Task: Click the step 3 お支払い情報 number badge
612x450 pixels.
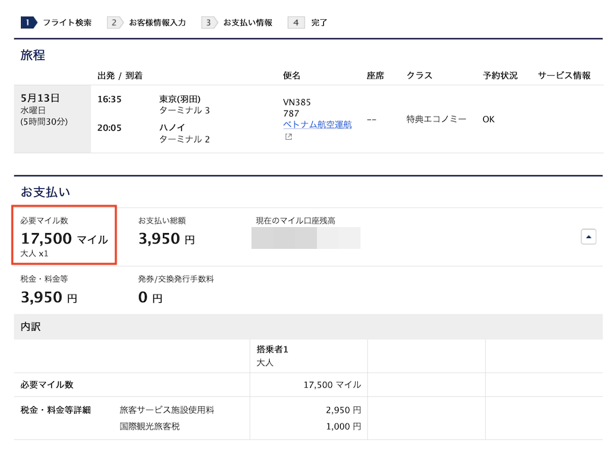Action: (x=208, y=22)
